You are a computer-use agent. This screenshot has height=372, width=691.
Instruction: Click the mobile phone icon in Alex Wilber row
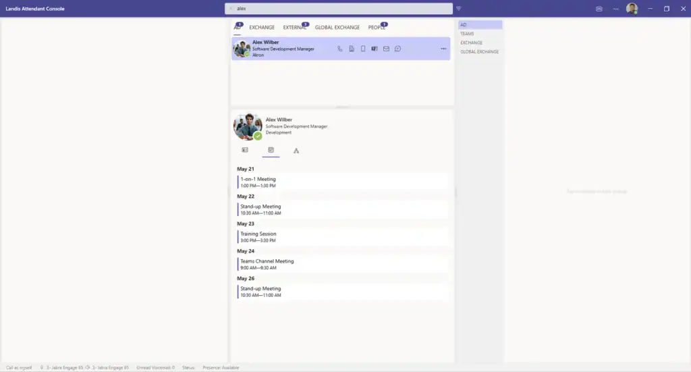click(362, 49)
